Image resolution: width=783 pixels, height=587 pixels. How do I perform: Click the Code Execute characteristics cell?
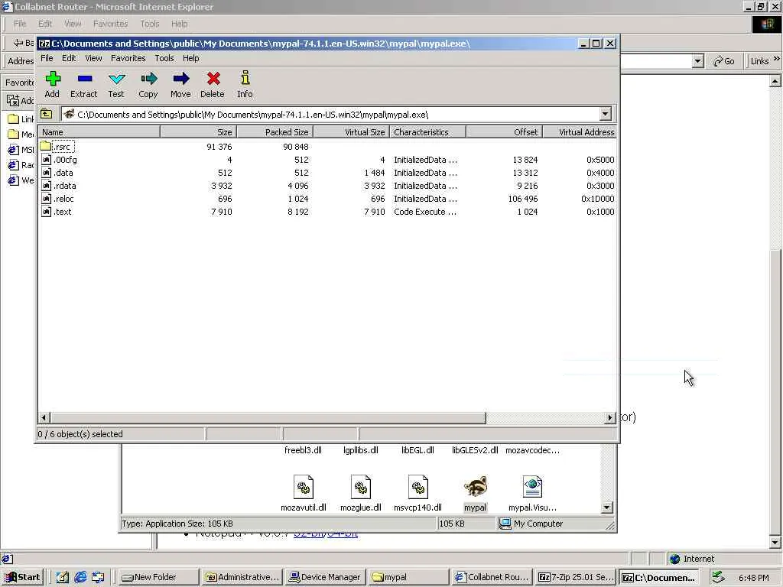(x=425, y=212)
